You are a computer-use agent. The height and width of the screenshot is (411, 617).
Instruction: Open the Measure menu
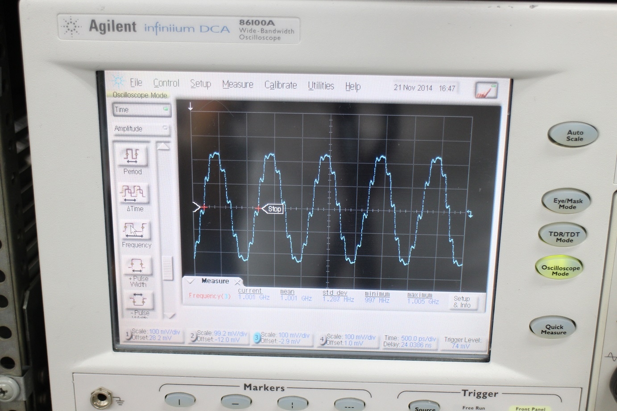pyautogui.click(x=237, y=85)
